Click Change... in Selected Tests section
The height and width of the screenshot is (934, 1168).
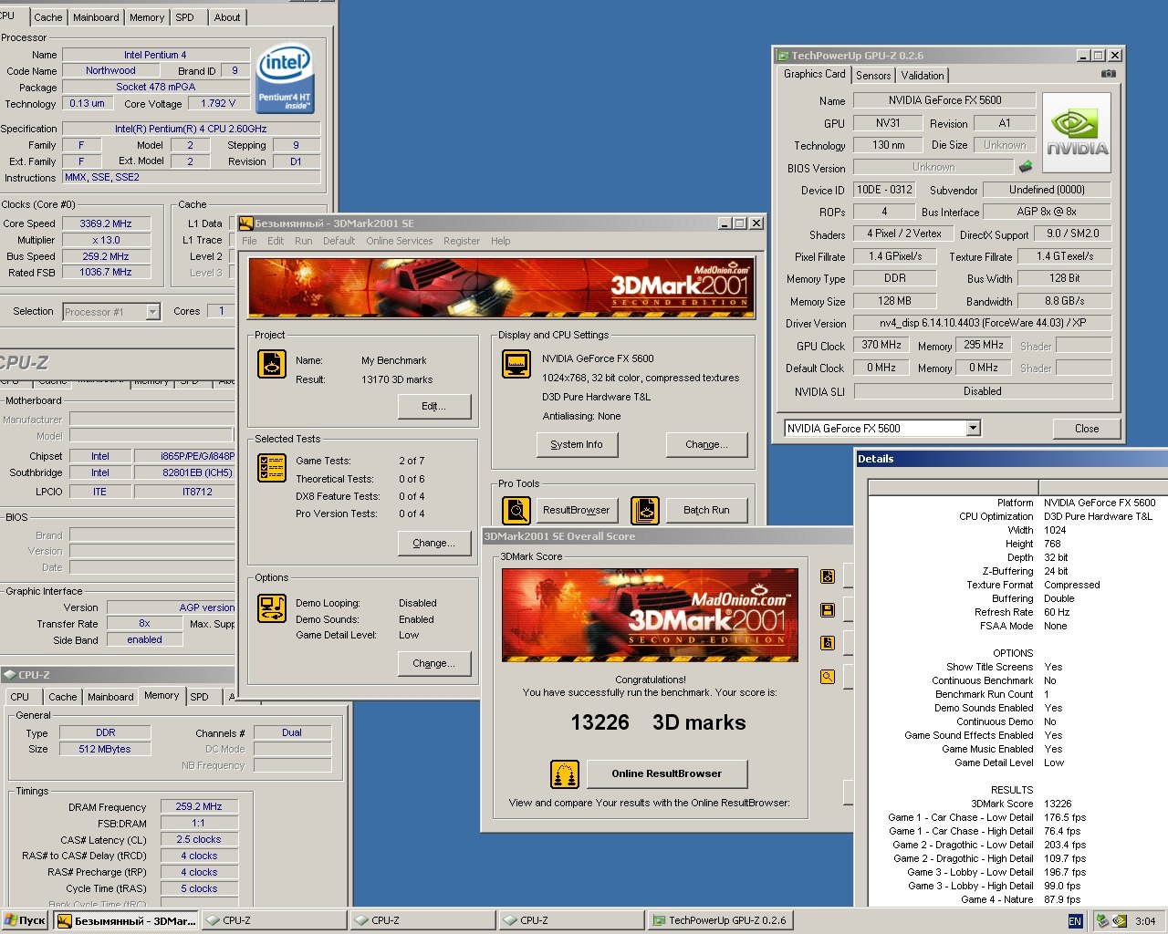tap(434, 543)
